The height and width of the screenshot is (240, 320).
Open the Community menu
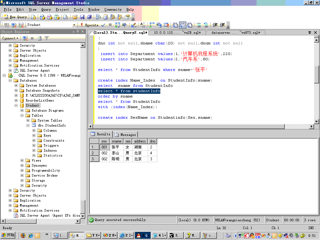pyautogui.click(x=113, y=9)
